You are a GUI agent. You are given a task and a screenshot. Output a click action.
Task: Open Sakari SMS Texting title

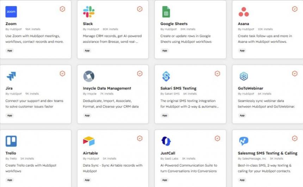coord(178,88)
